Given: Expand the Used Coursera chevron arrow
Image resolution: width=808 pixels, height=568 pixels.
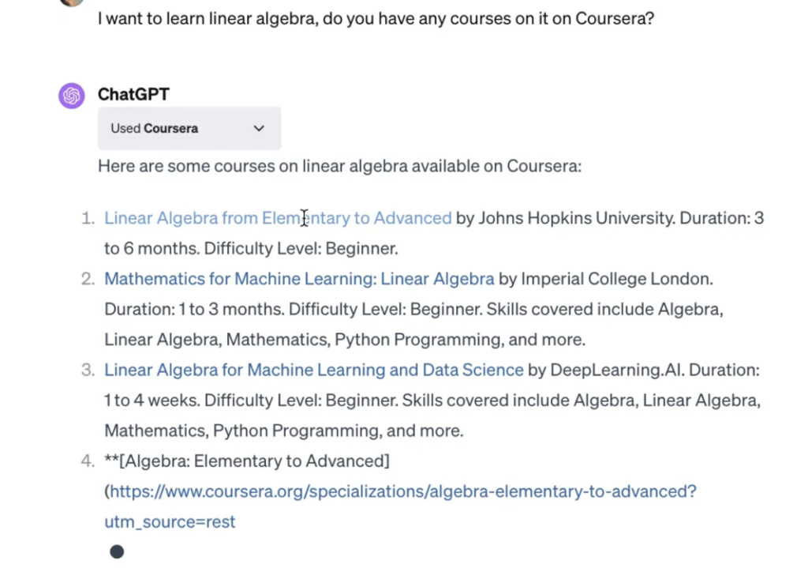Looking at the screenshot, I should point(259,129).
